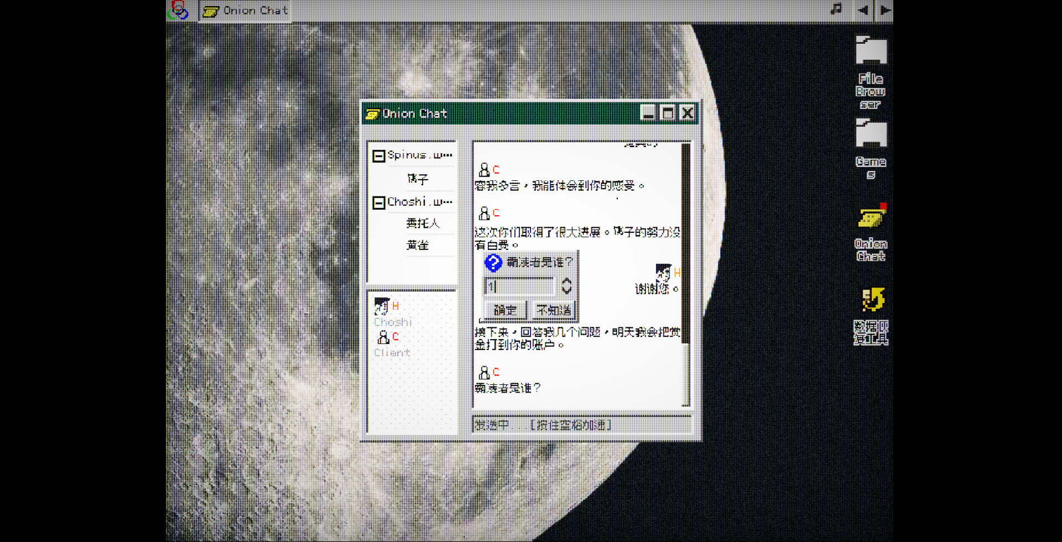Click the tri-color circles start icon
The height and width of the screenshot is (542, 1062).
click(x=178, y=10)
